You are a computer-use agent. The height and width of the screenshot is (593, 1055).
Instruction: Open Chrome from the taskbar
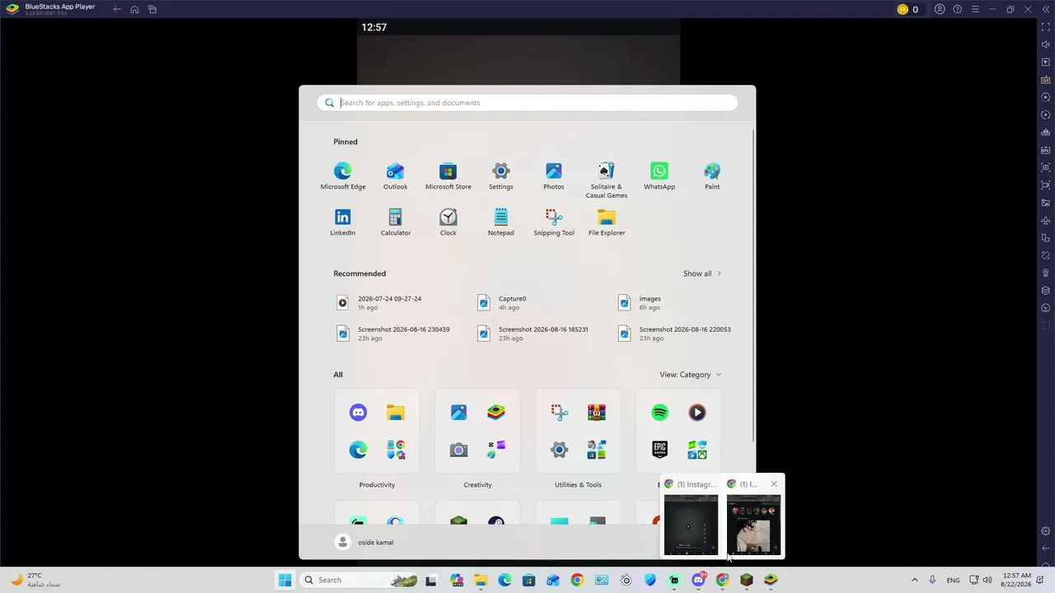pyautogui.click(x=577, y=580)
